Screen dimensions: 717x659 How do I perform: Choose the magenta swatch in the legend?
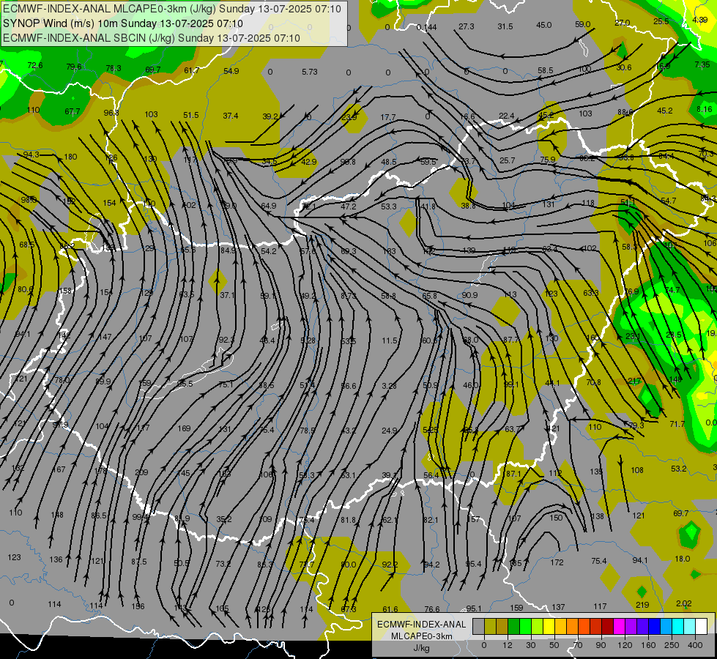[x=619, y=626]
